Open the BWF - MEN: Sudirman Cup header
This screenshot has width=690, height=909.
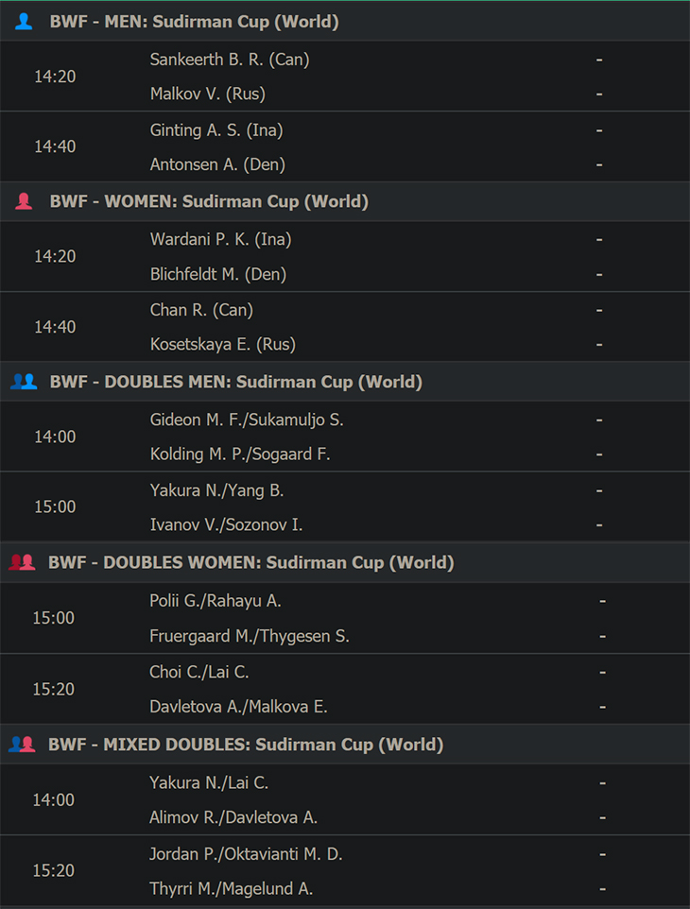[x=345, y=22]
